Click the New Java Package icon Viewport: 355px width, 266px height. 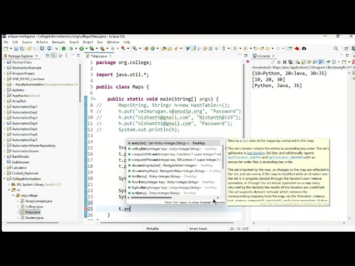click(146, 48)
